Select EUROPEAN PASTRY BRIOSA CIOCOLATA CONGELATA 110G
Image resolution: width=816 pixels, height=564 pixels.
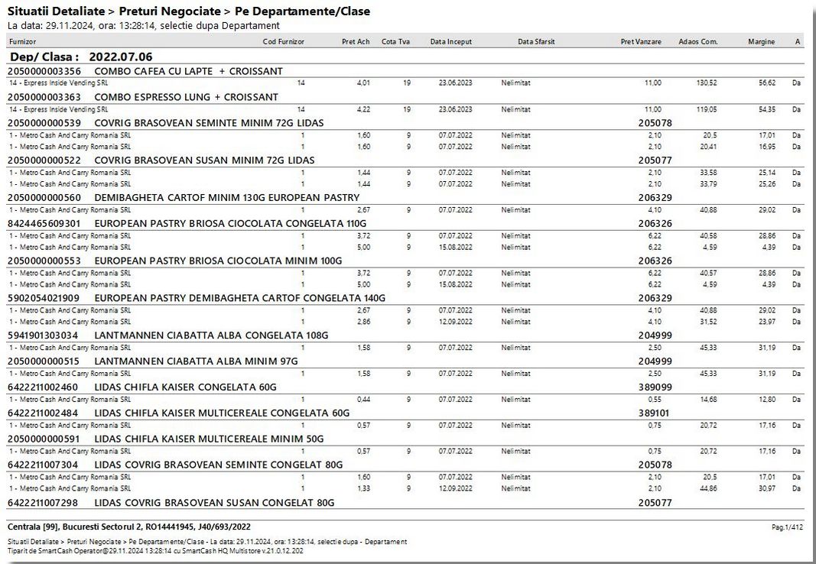coord(230,223)
